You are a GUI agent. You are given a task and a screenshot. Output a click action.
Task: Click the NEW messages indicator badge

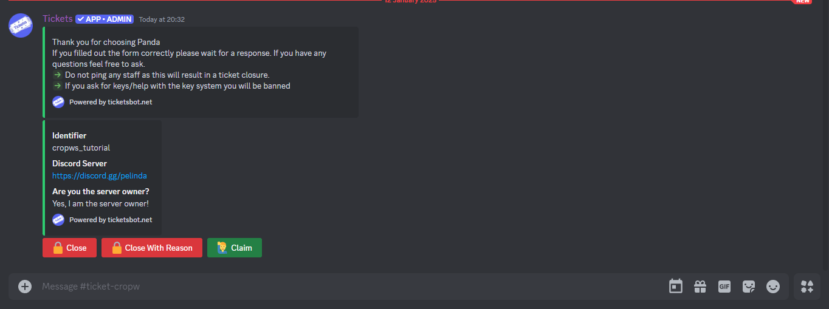[803, 1]
